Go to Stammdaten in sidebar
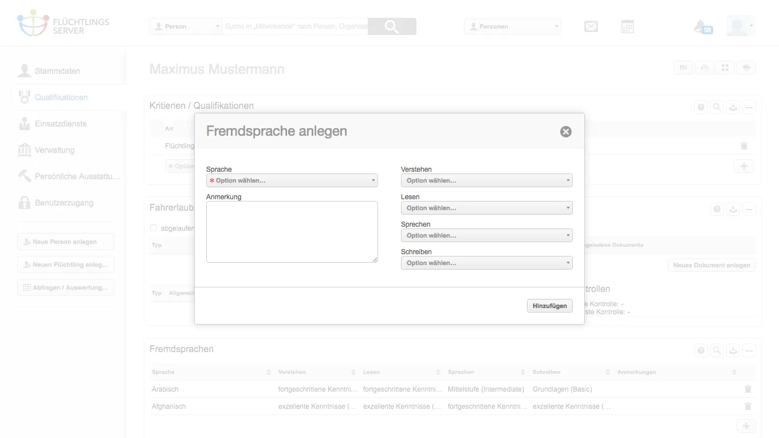The height and width of the screenshot is (438, 779). click(x=57, y=71)
